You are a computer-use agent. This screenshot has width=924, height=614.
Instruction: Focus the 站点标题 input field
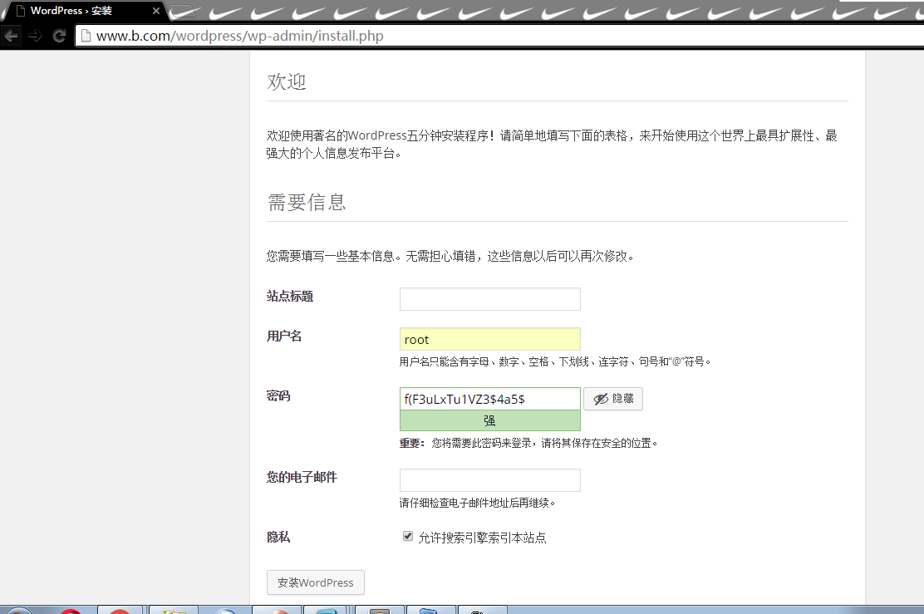489,299
